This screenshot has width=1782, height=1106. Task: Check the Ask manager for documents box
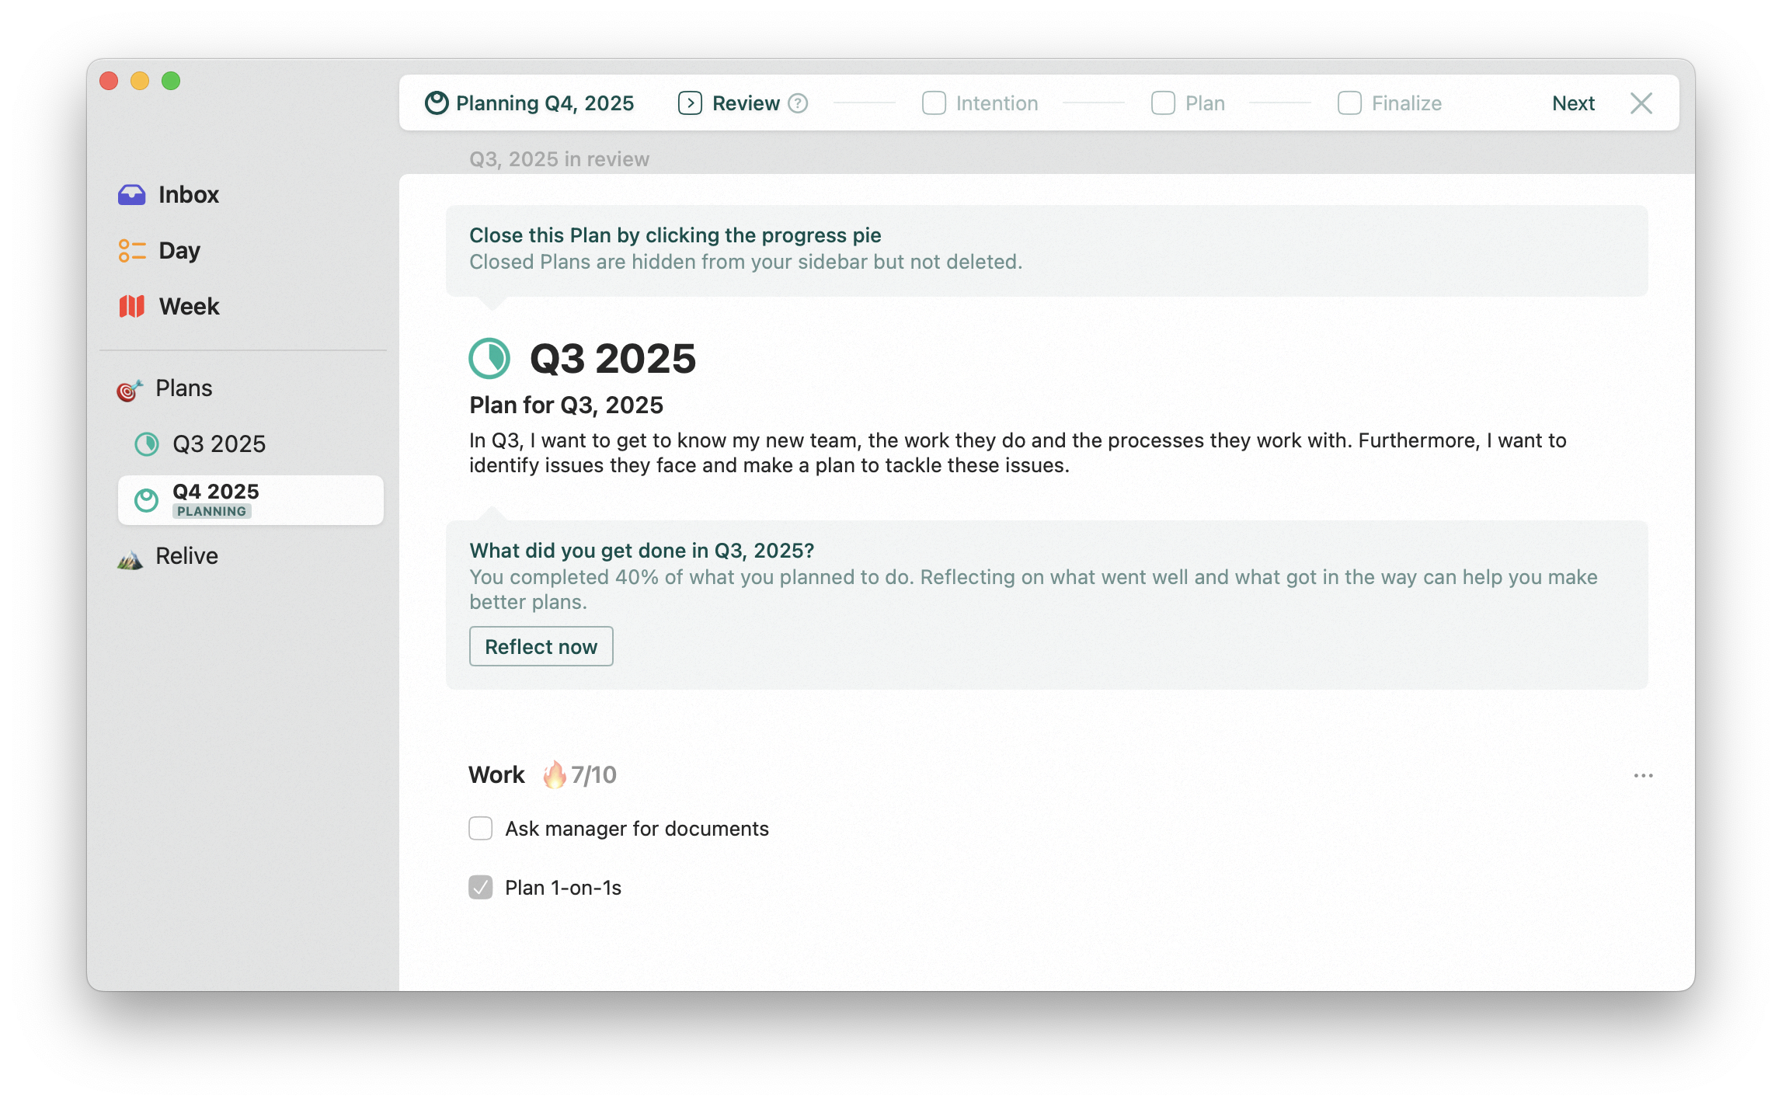point(481,829)
